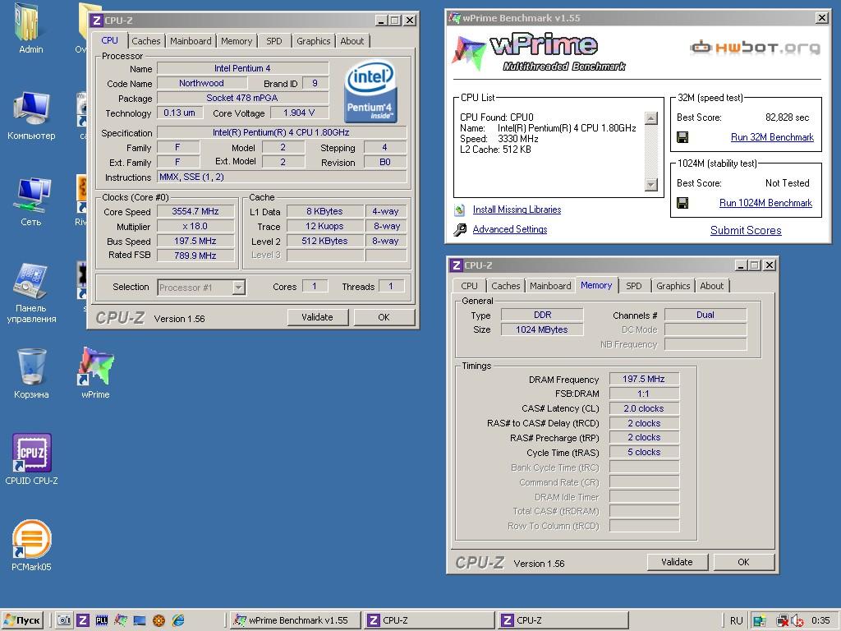
Task: Click the hwbot.org logo in wPrime
Action: click(755, 47)
